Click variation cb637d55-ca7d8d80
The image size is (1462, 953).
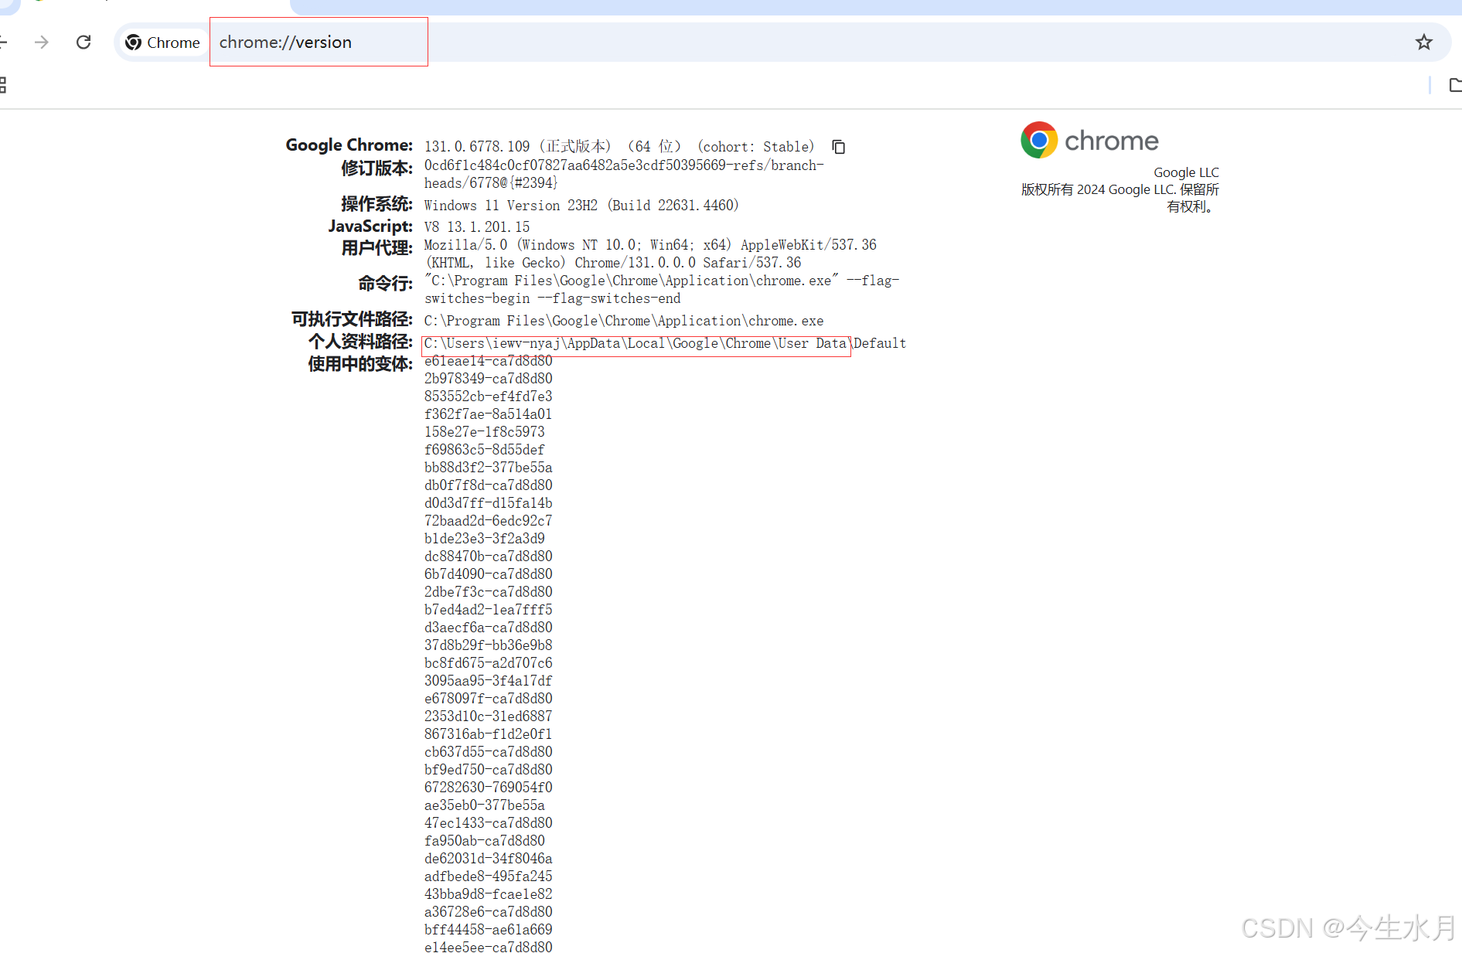pos(489,752)
